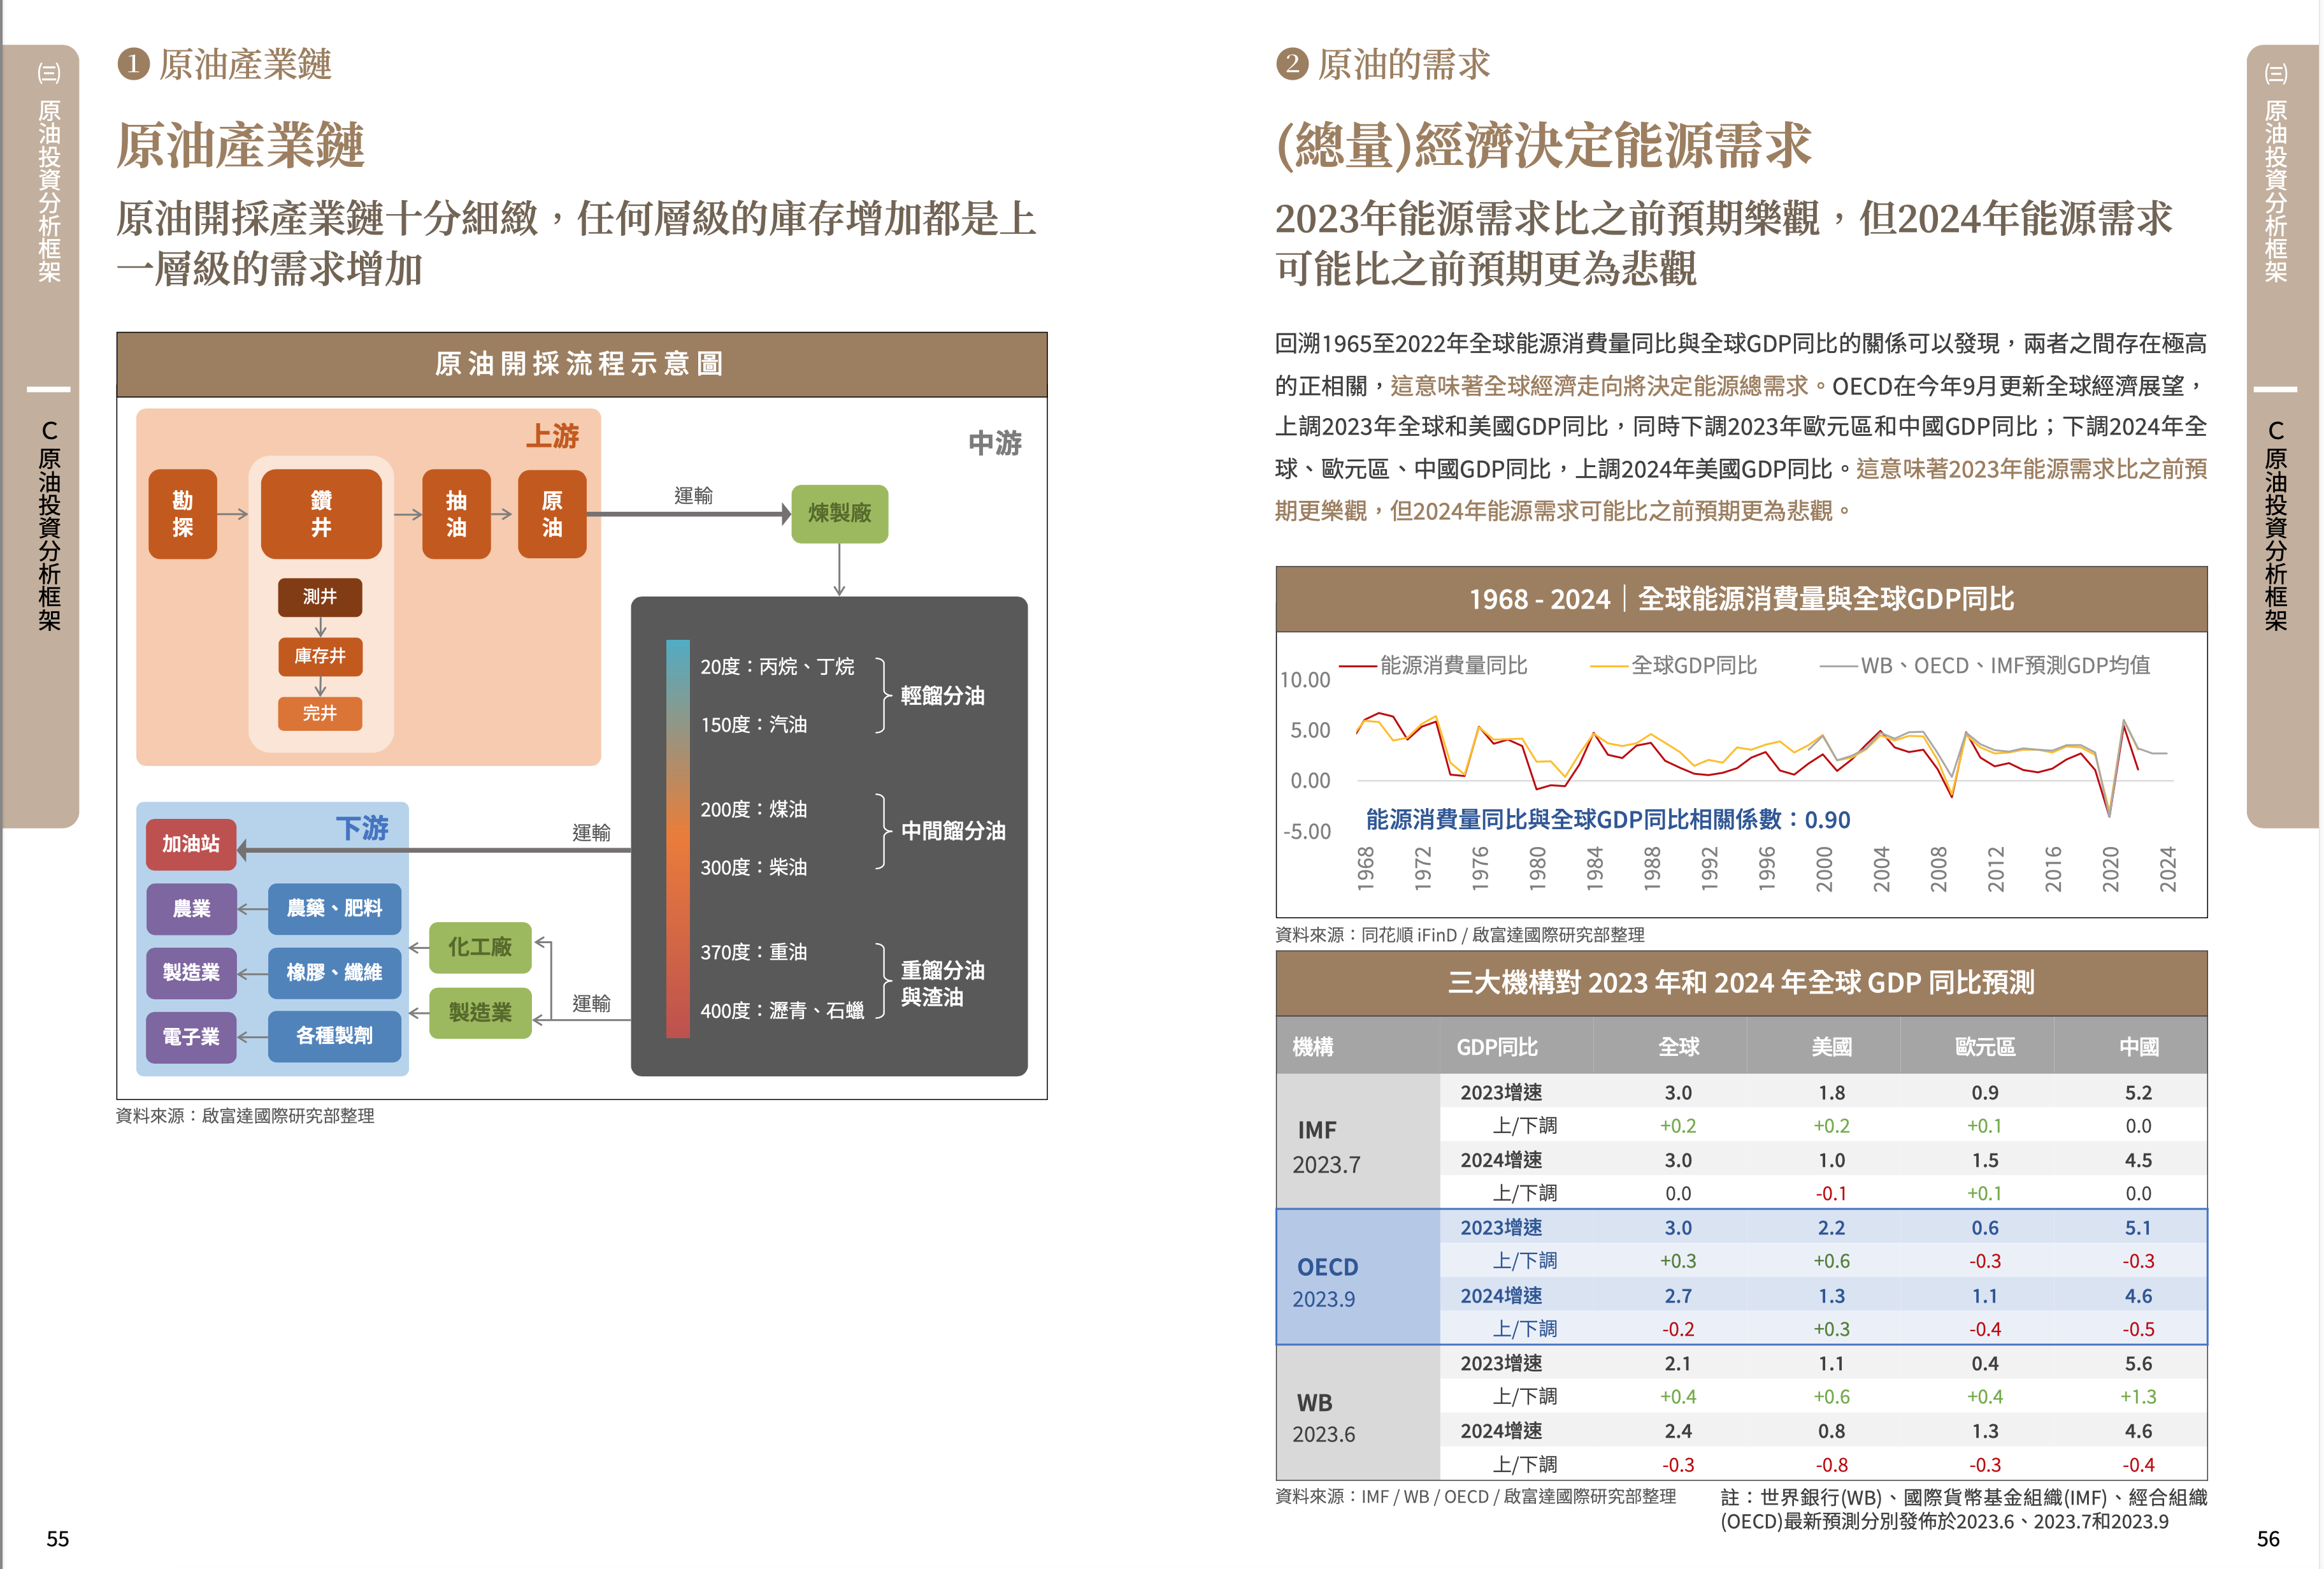The width and height of the screenshot is (2324, 1569).
Task: Click the GDP同比 column header
Action: [x=1497, y=1046]
